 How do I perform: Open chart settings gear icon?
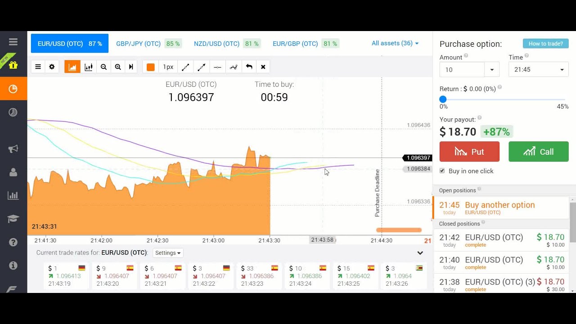tap(52, 67)
